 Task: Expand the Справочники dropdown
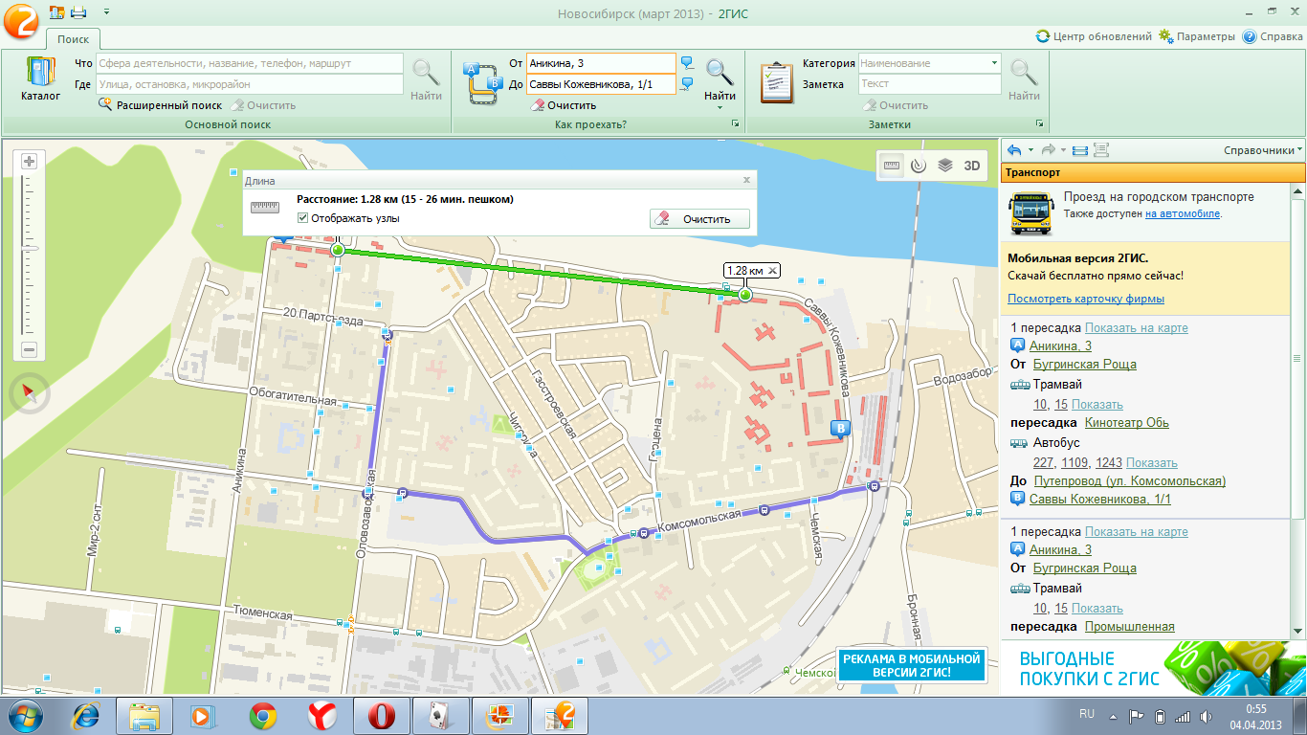pos(1263,150)
